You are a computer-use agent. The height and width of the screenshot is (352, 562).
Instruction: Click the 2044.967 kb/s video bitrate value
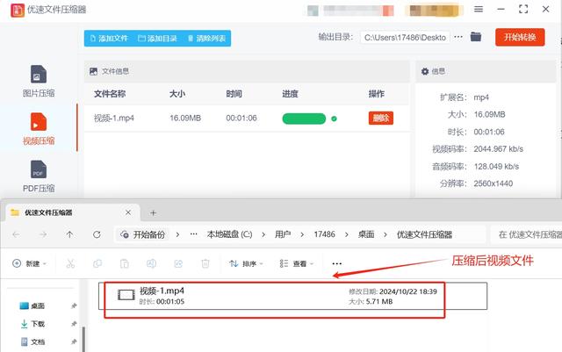click(x=499, y=148)
